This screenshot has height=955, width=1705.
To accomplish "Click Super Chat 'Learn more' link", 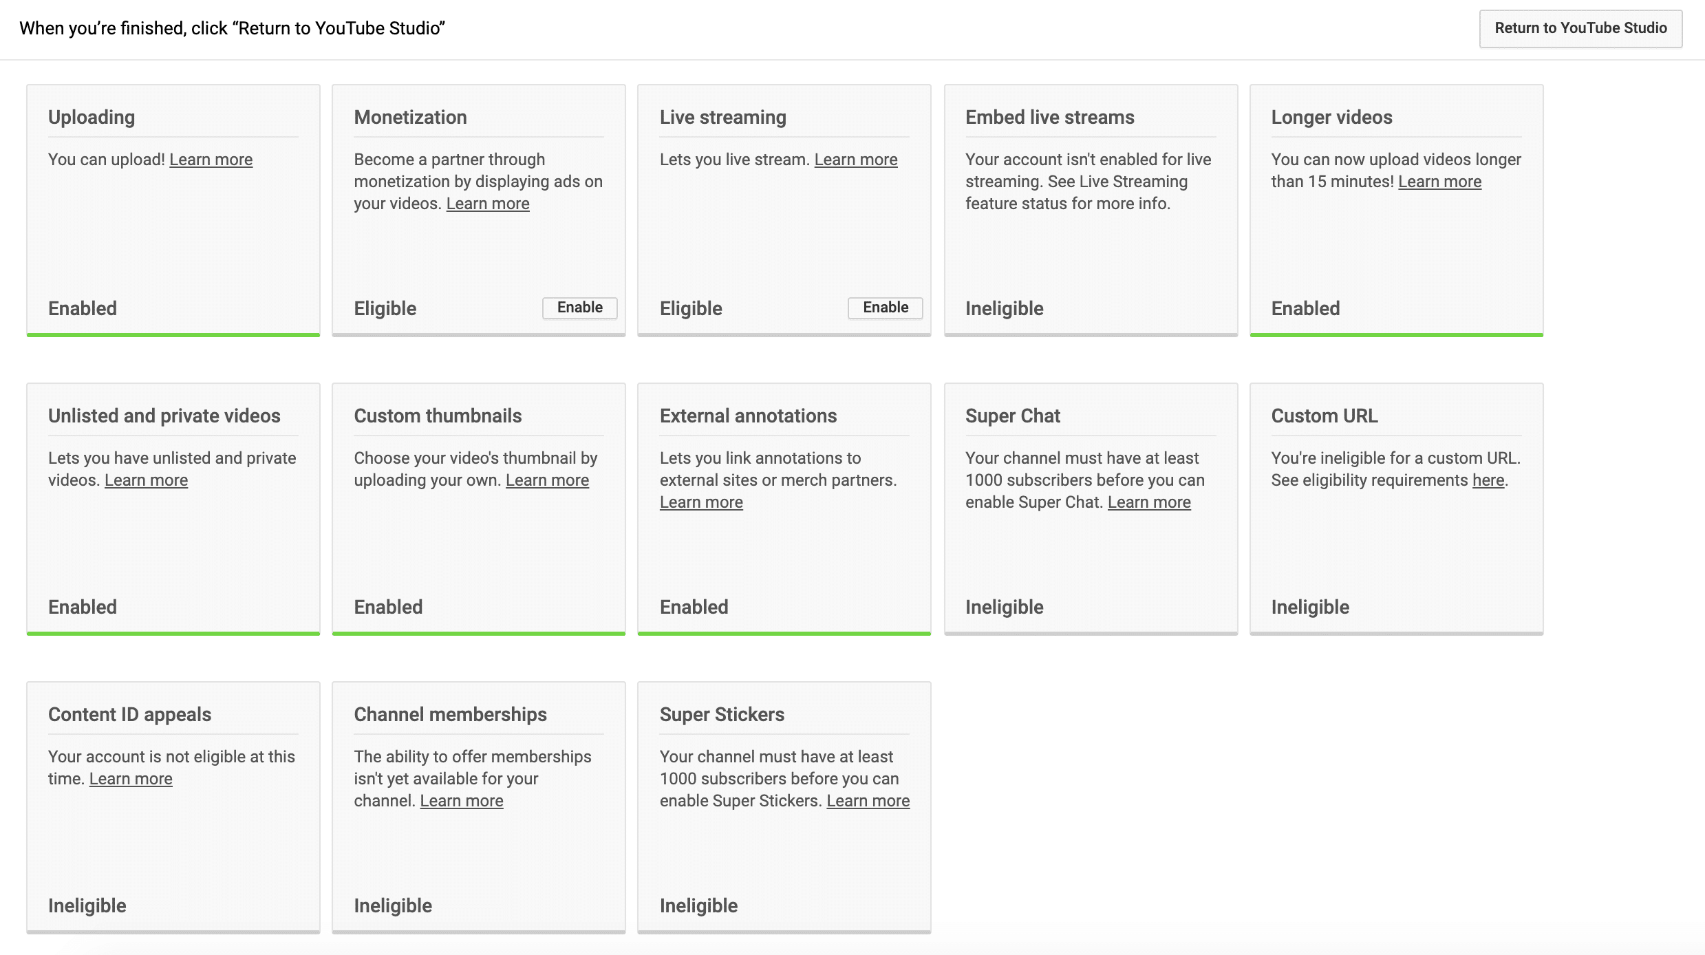I will coord(1149,501).
